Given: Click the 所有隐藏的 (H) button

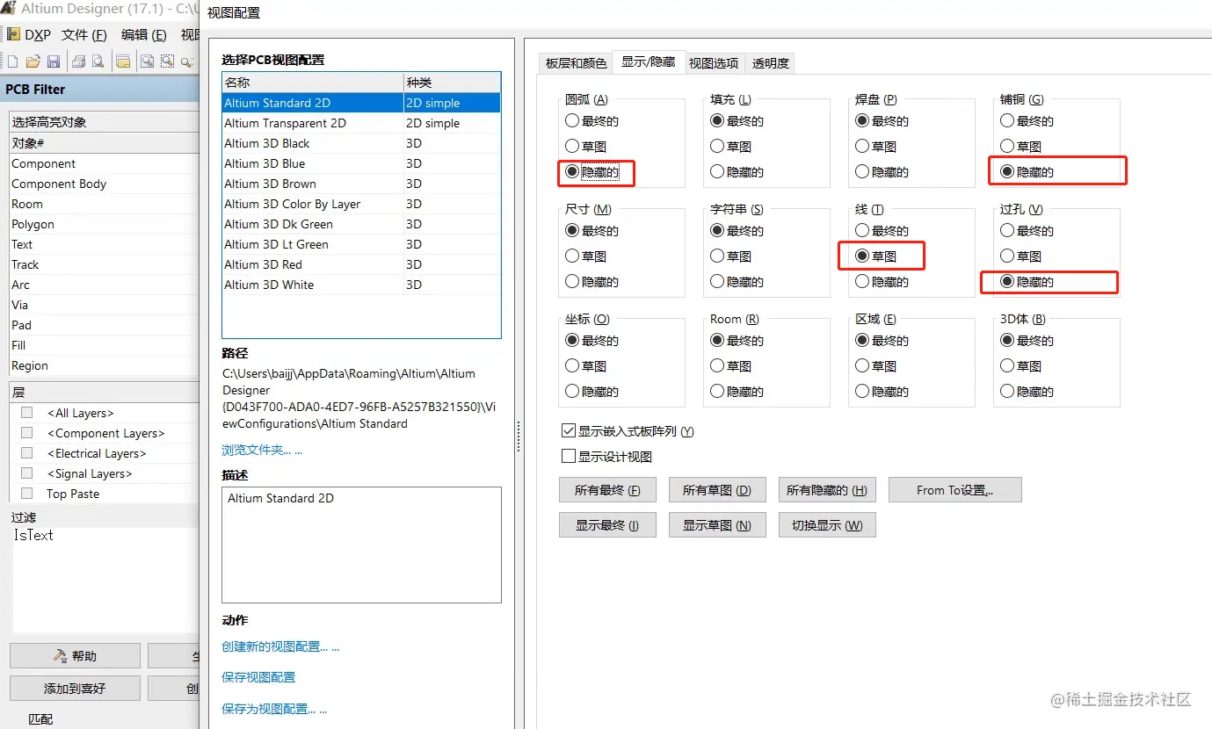Looking at the screenshot, I should tap(827, 490).
